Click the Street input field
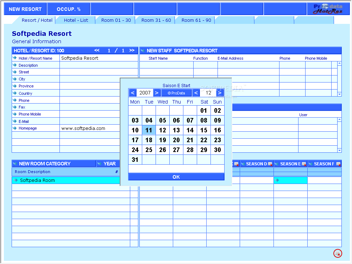 pos(99,72)
